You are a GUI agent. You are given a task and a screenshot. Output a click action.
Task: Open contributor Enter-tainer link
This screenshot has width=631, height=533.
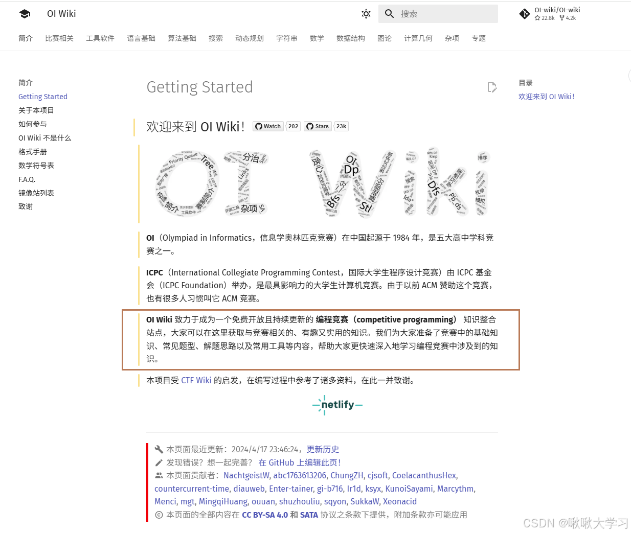tap(291, 489)
